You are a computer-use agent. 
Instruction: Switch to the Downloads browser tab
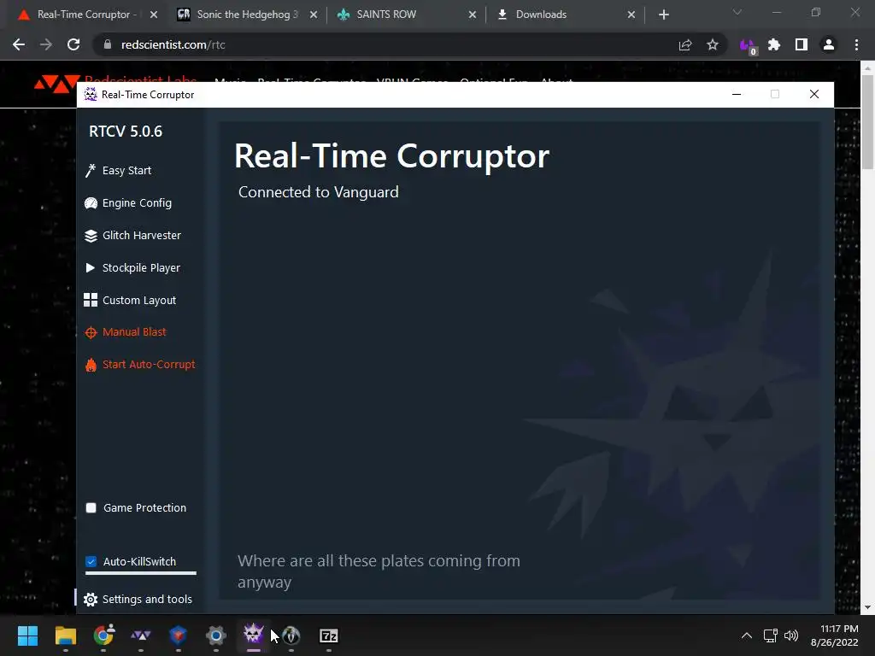pos(541,15)
